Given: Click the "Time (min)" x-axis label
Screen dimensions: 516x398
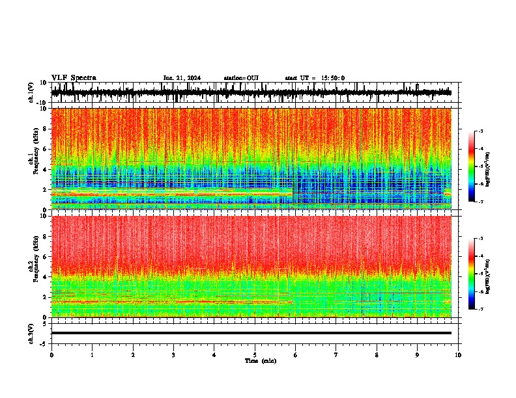Looking at the screenshot, I should (x=261, y=361).
